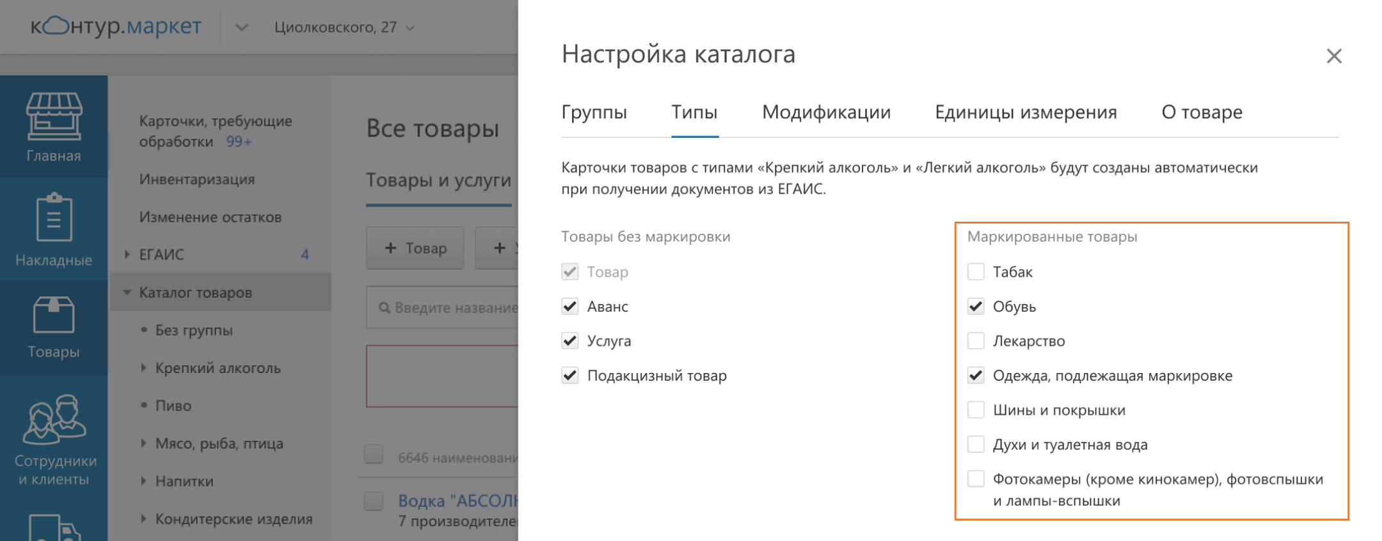Open the Циолковского, 27 store dropdown
Viewport: 1382px width, 541px height.
coord(344,27)
